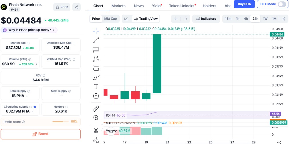The image size is (289, 144).
Task: Open the Chart tab
Action: 98,6
